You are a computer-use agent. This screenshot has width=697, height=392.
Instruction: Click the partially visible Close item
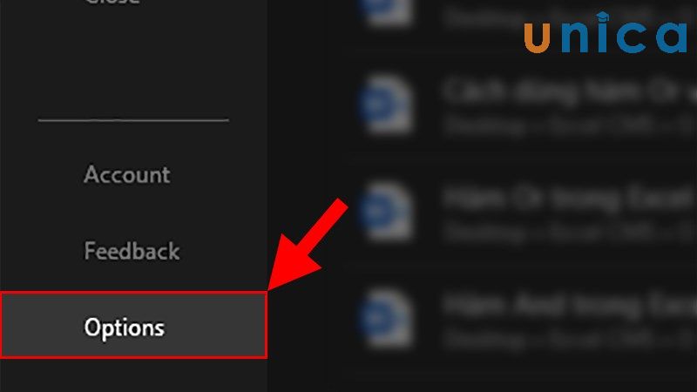(x=113, y=3)
